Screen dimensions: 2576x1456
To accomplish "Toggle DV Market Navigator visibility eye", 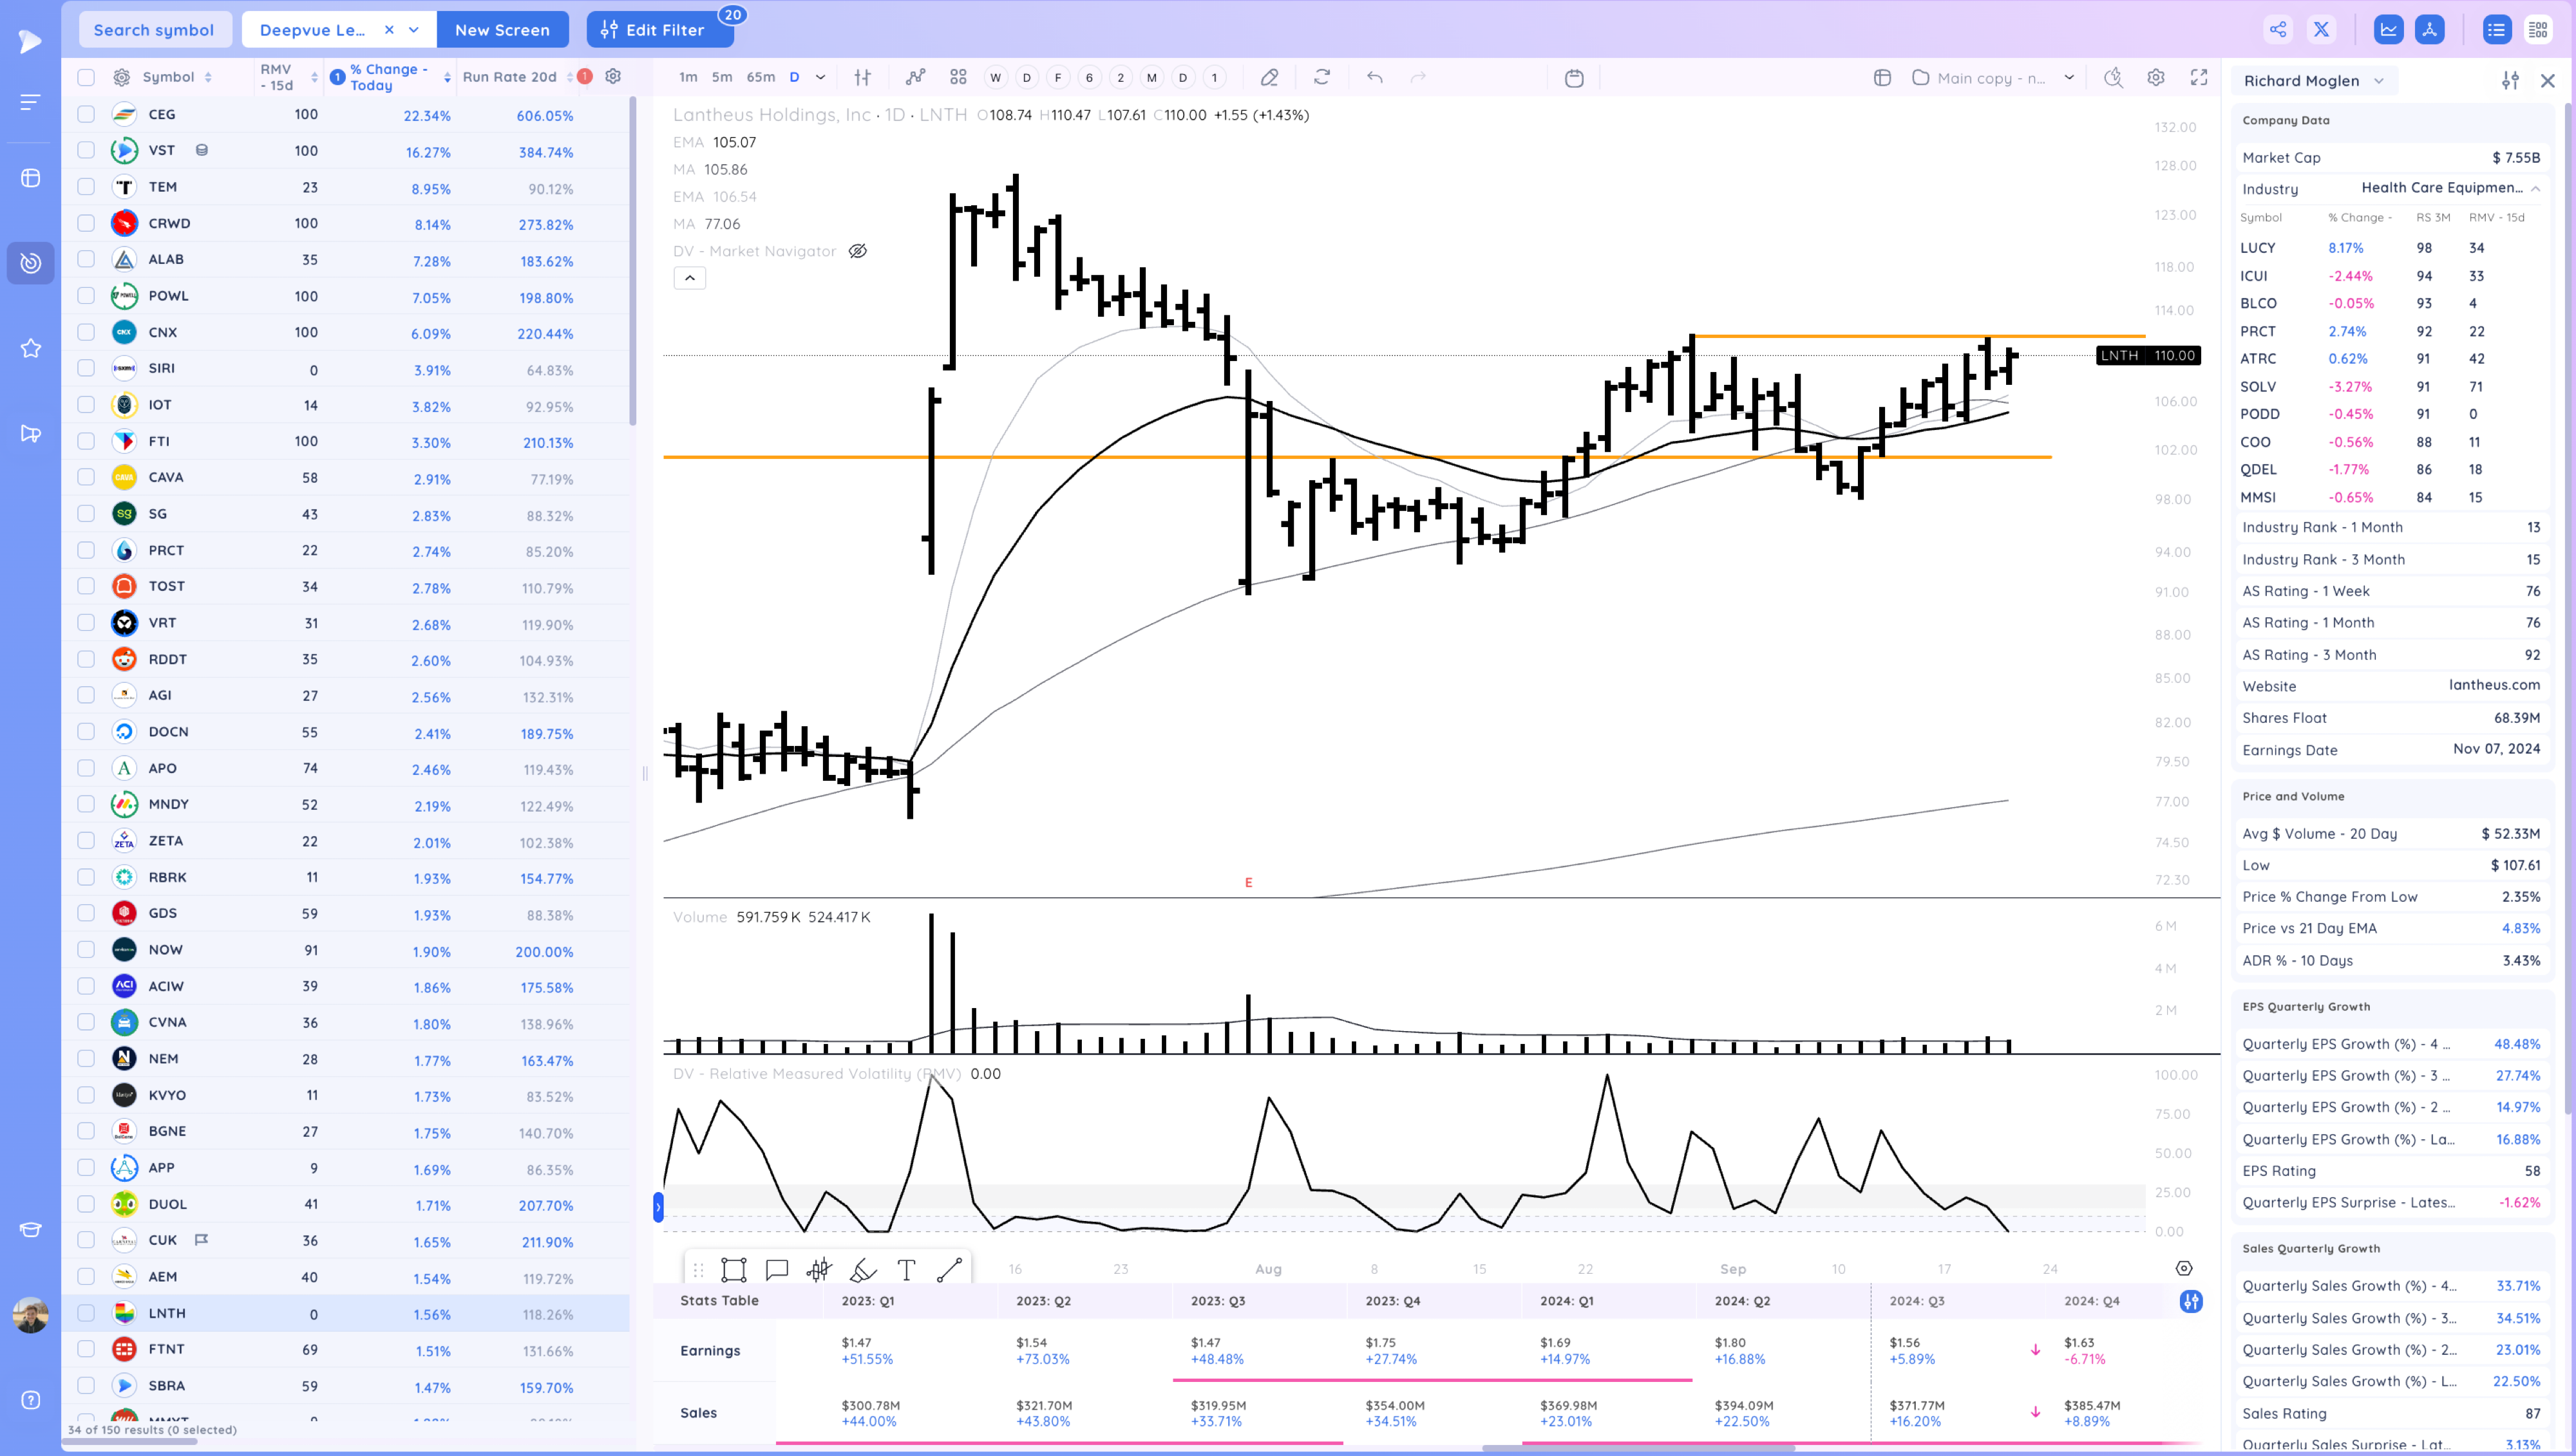I will 857,251.
